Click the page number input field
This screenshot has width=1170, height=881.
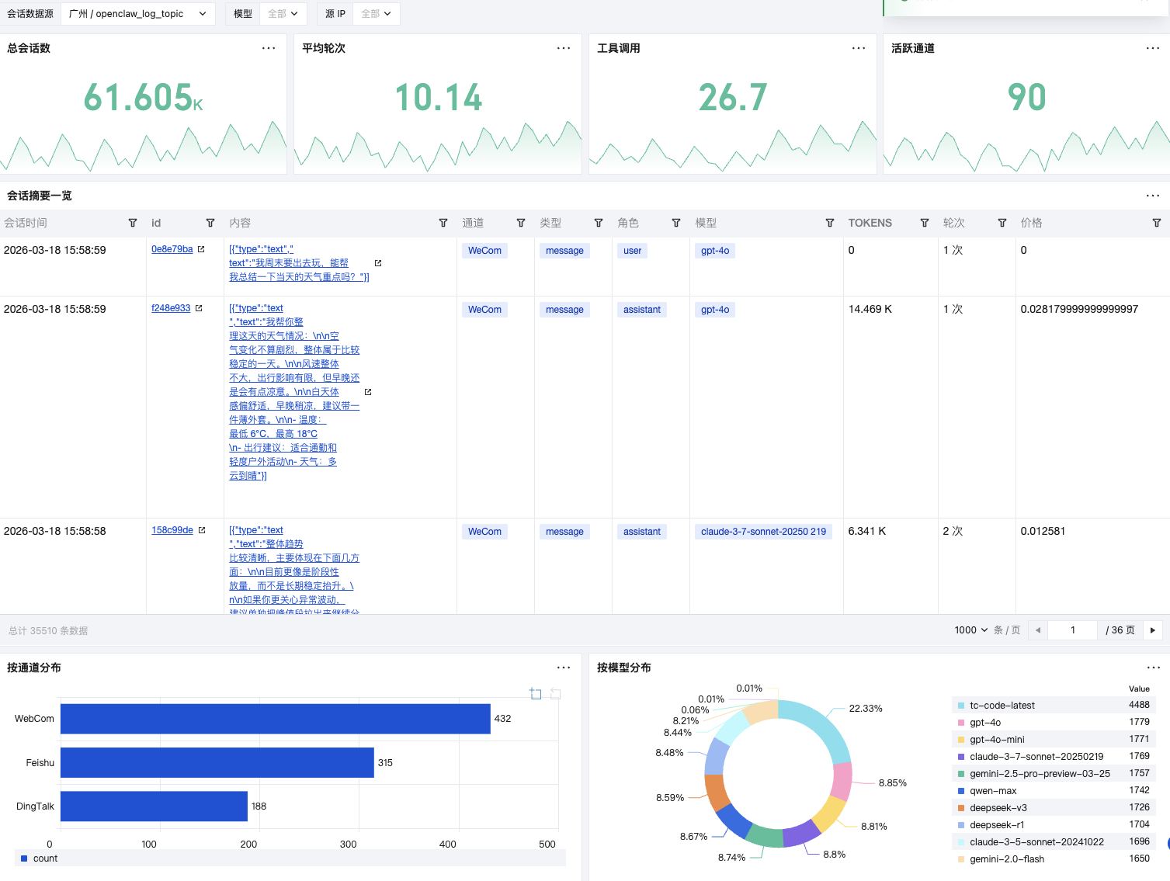pyautogui.click(x=1072, y=630)
